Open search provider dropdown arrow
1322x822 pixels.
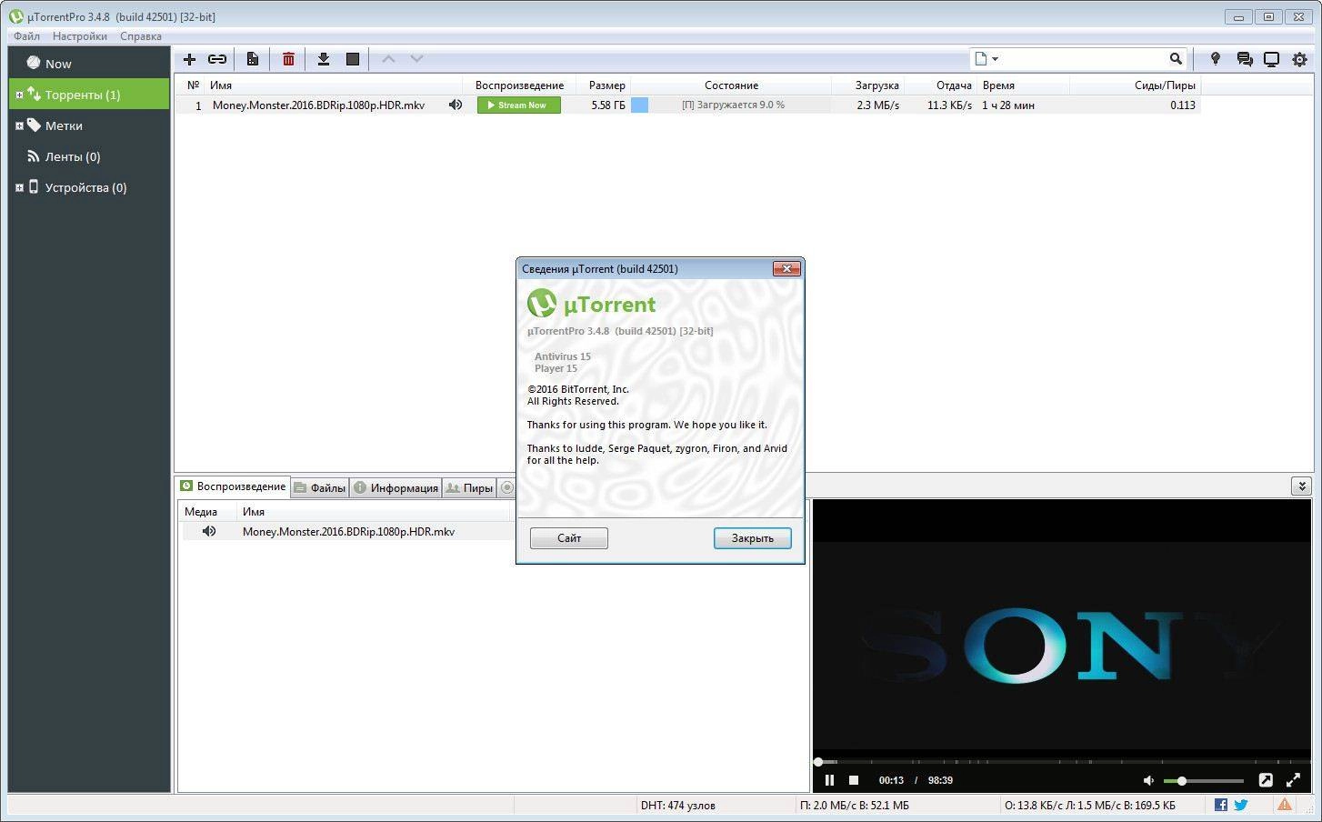click(x=995, y=59)
